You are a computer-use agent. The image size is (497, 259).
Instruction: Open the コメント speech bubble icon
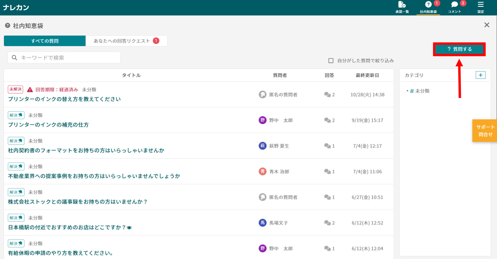tap(454, 5)
